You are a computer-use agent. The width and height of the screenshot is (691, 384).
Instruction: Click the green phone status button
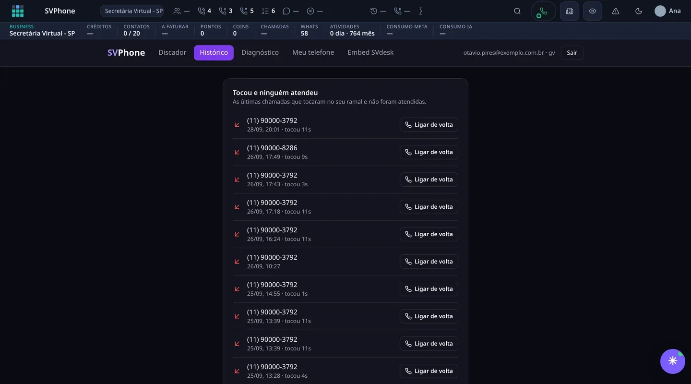[x=543, y=11]
